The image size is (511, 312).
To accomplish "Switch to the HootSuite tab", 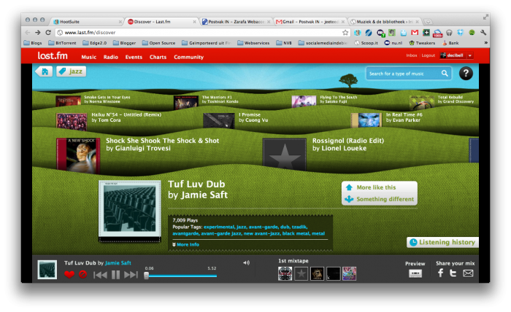I will pos(88,22).
